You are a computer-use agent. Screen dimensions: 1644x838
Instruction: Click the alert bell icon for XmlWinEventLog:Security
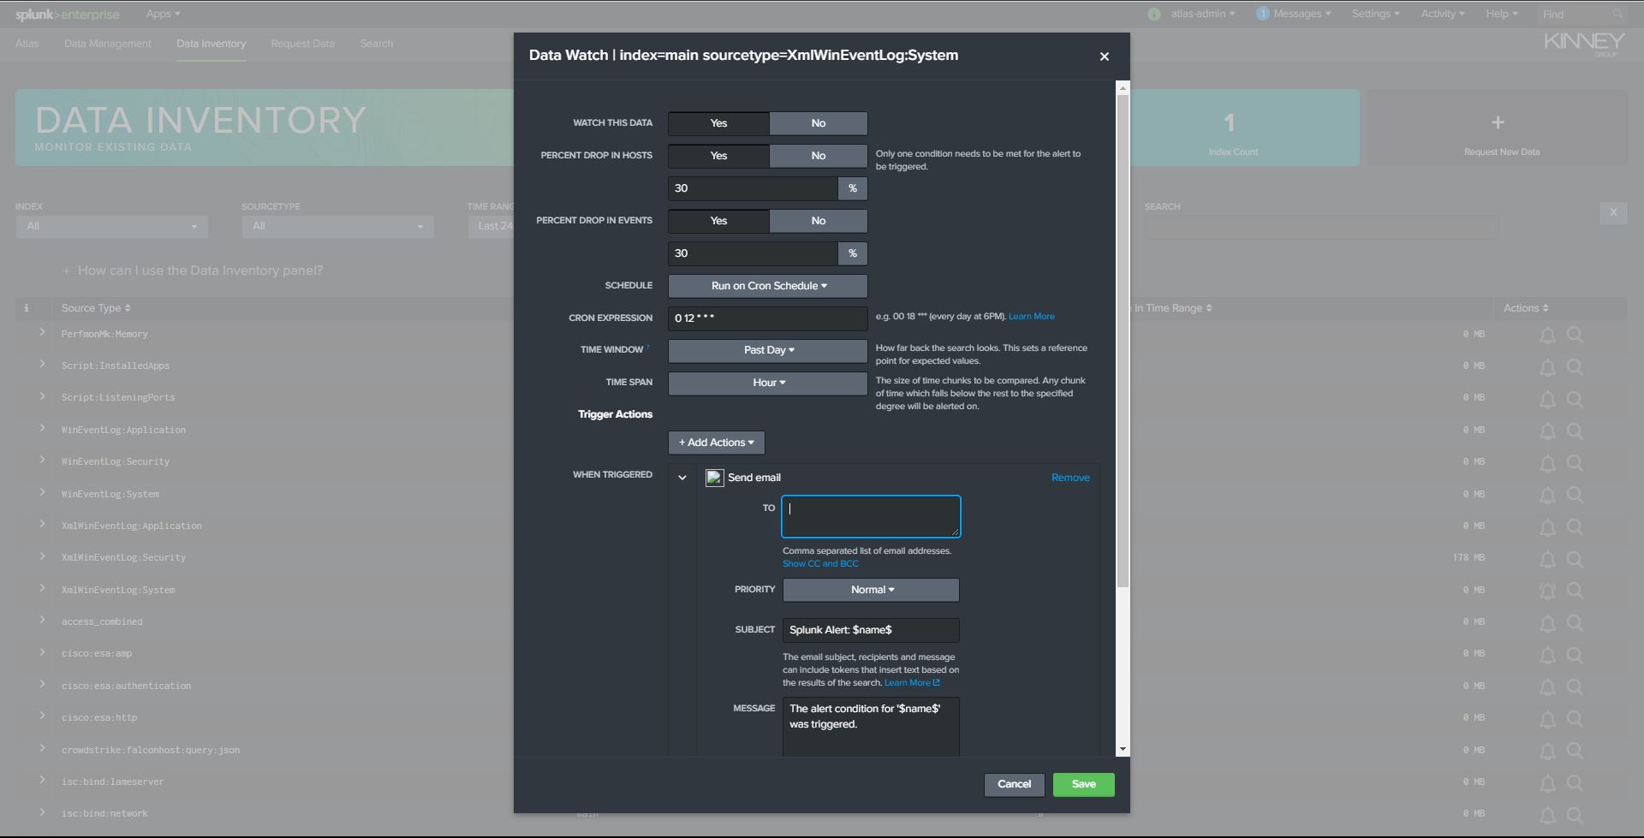click(x=1547, y=559)
